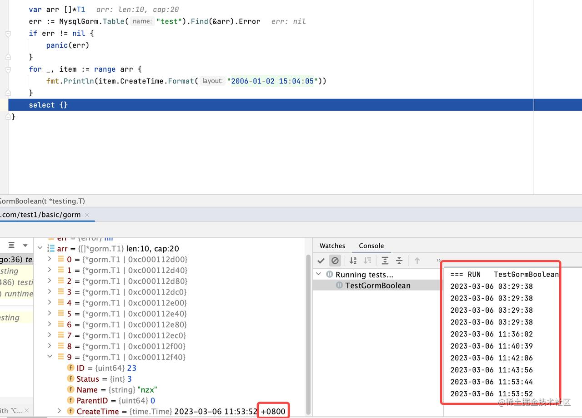Select TestGormBoolean in the test tree
The height and width of the screenshot is (418, 582).
pos(379,285)
